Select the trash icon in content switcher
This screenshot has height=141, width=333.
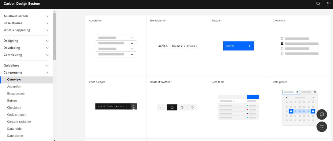[182, 107]
